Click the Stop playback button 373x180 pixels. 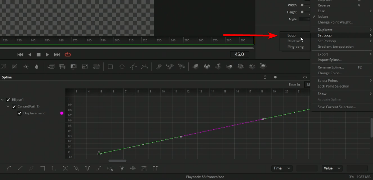tap(39, 55)
